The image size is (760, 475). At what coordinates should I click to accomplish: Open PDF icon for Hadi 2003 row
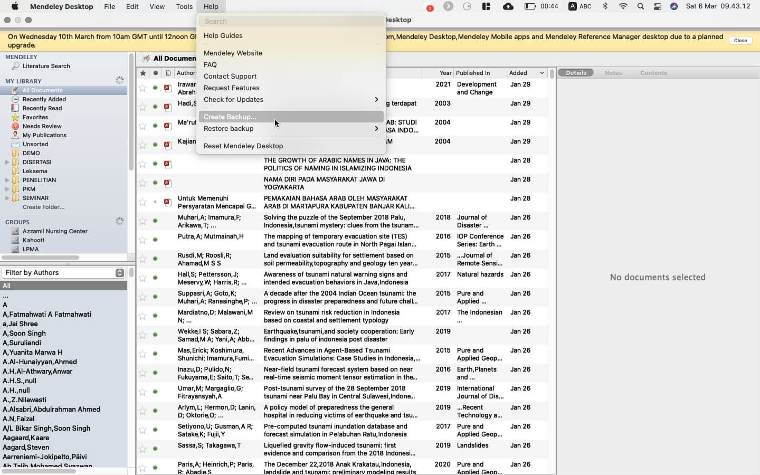click(168, 107)
